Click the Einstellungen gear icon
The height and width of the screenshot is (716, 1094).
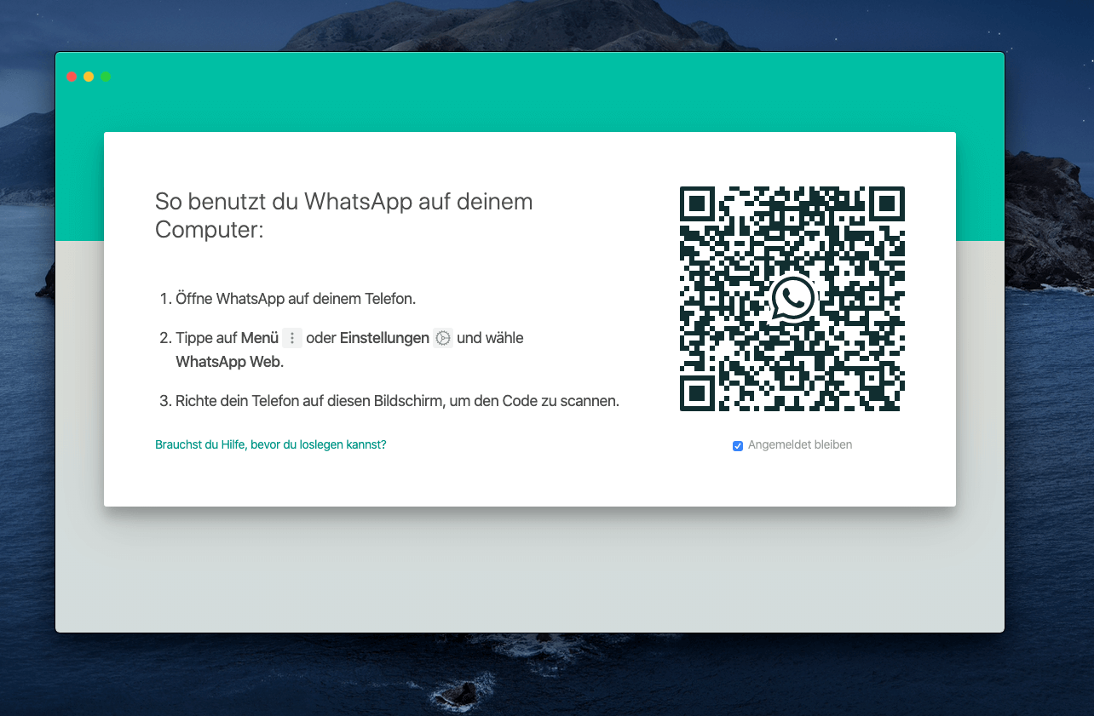coord(443,338)
